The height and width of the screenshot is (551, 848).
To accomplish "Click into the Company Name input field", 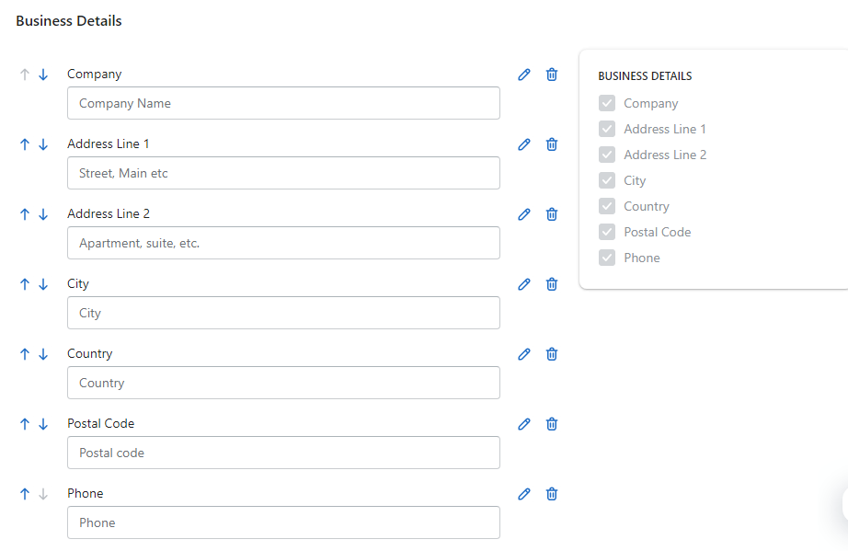I will [x=283, y=103].
